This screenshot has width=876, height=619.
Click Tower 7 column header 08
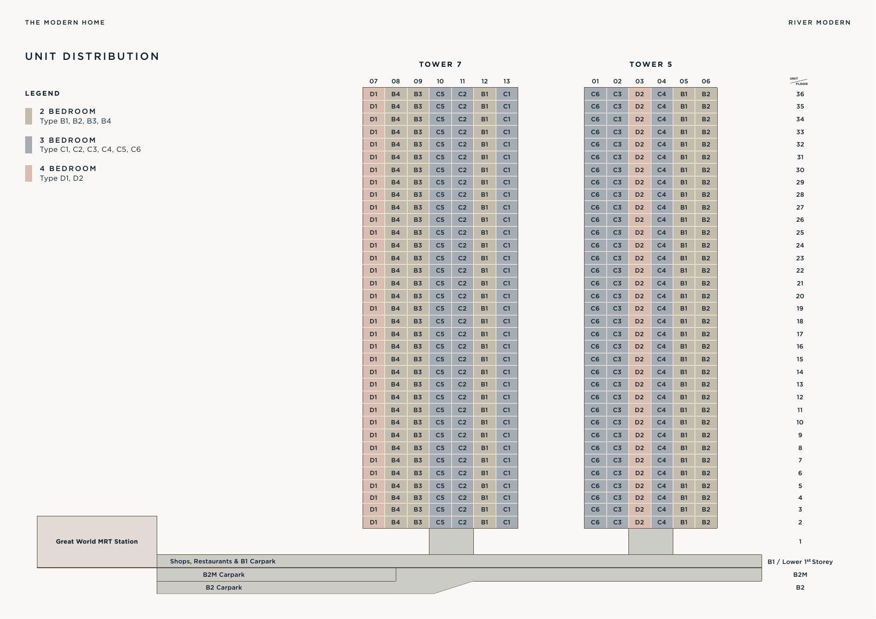(395, 81)
